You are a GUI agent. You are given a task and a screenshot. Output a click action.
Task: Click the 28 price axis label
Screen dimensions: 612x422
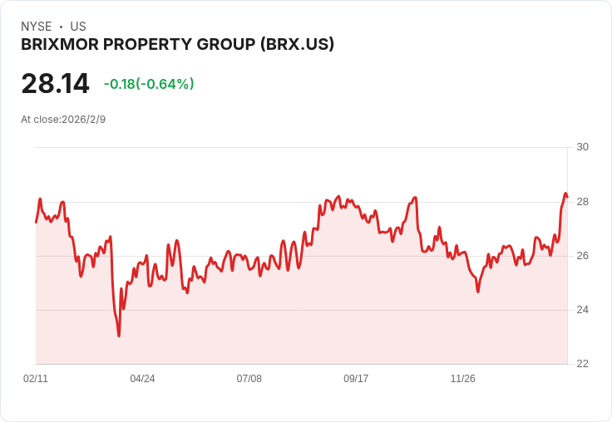tap(582, 202)
